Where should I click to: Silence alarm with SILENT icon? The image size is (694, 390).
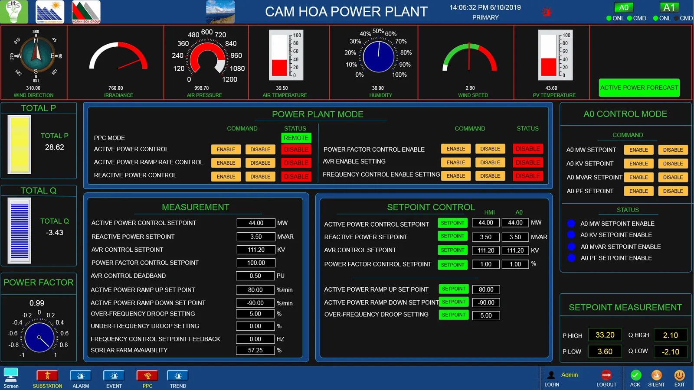tap(656, 375)
